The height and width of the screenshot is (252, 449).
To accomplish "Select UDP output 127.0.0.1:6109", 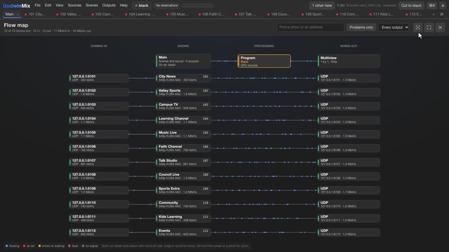I will click(349, 190).
